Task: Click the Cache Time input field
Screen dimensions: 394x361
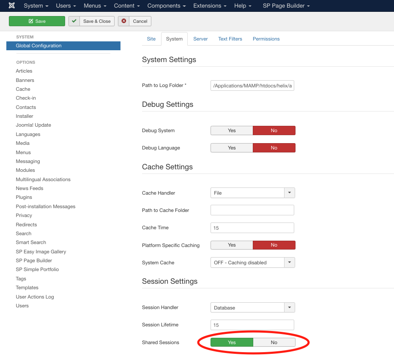Action: point(252,228)
